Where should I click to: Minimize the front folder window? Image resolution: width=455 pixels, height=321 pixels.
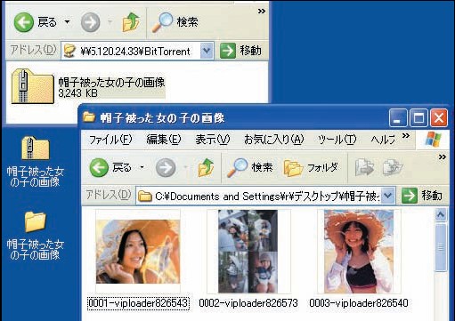397,118
